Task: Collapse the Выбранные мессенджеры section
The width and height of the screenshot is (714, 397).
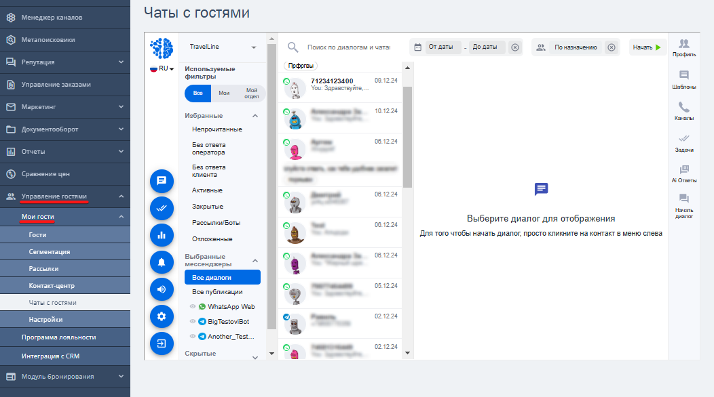Action: pos(255,261)
